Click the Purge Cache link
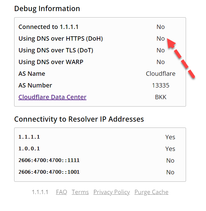The width and height of the screenshot is (206, 211). pos(151,192)
